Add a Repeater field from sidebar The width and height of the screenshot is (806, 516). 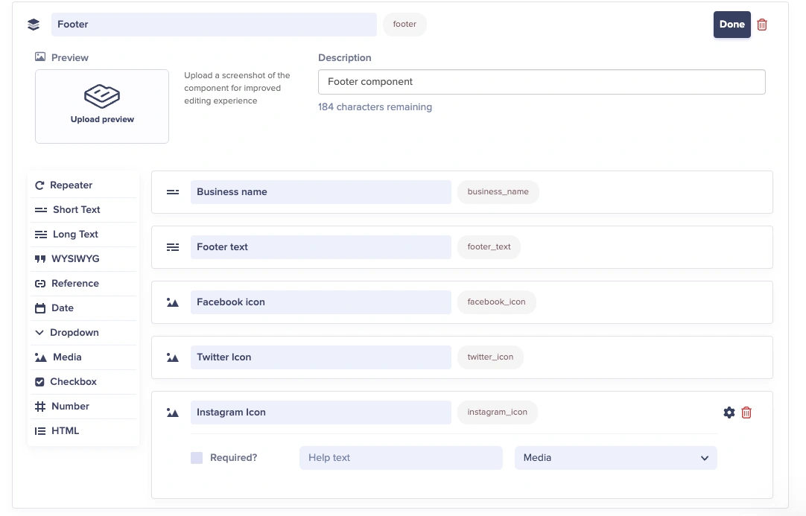71,185
